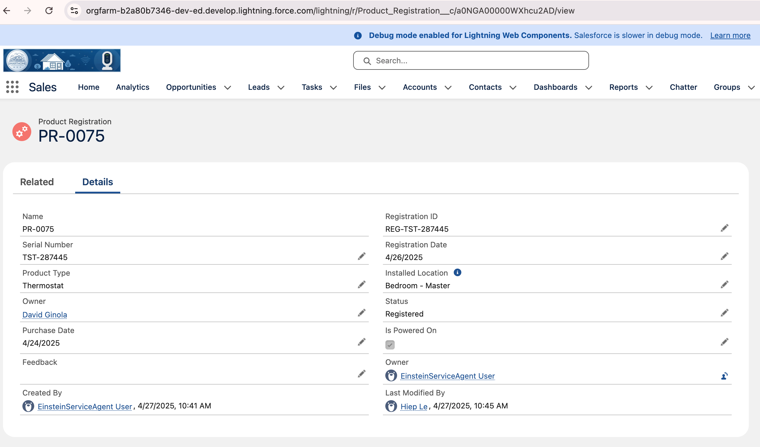Reload the page with browser refresh icon
760x447 pixels.
[49, 11]
